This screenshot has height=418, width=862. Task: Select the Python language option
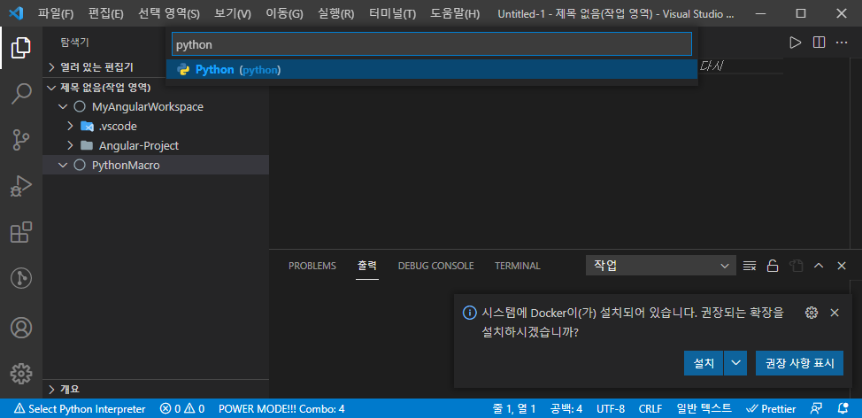tap(432, 70)
